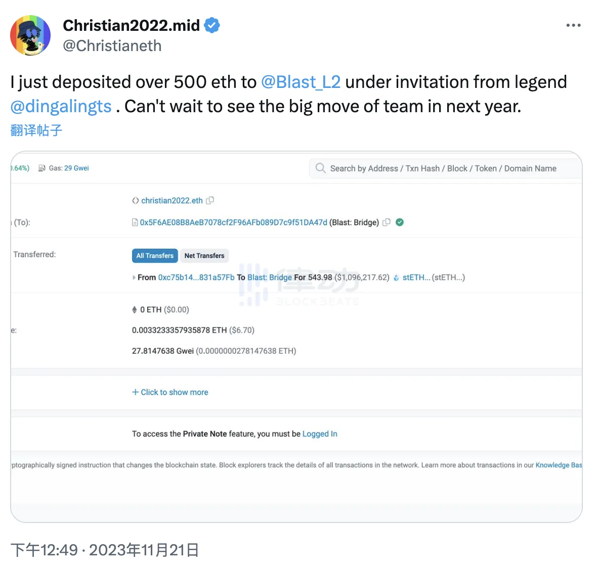
Task: Click the gas pump tracker icon
Action: click(41, 168)
